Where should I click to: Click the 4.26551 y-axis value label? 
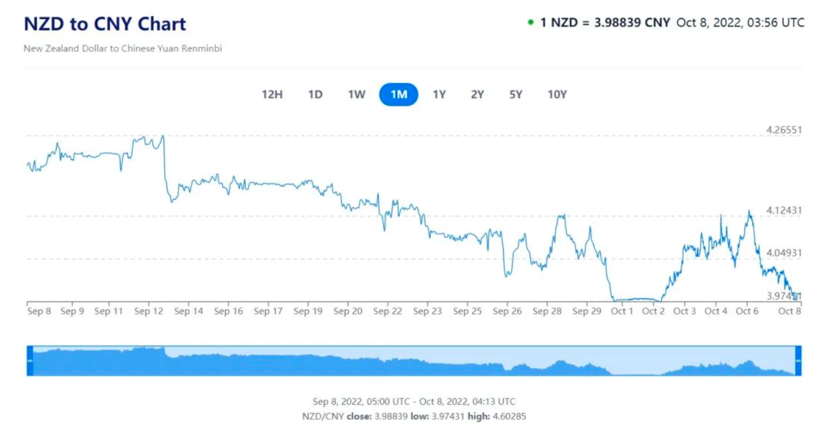pyautogui.click(x=784, y=130)
